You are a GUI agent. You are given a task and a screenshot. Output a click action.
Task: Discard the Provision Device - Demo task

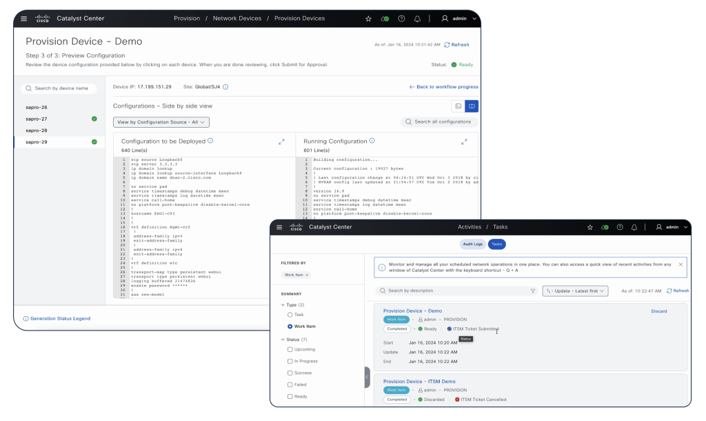[x=658, y=311]
